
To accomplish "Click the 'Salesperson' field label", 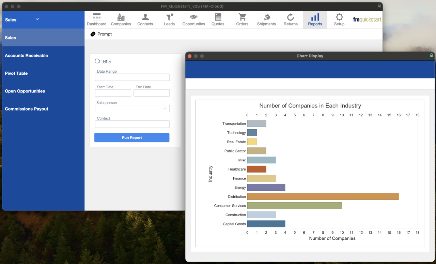I will tap(107, 103).
